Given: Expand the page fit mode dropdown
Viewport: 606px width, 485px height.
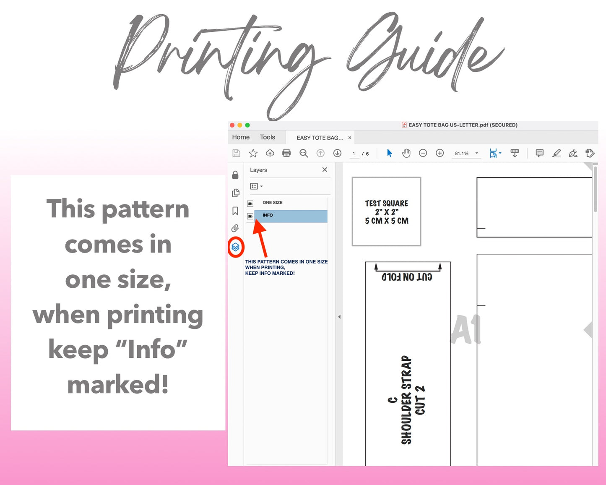Looking at the screenshot, I should tap(500, 153).
